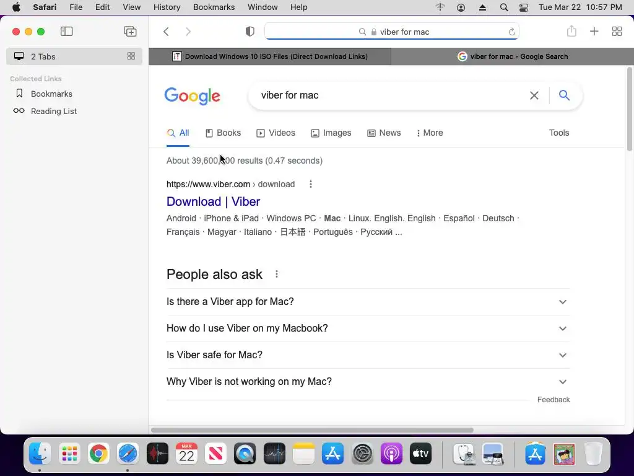Open Voice Memos from the dock
The height and width of the screenshot is (476, 634).
(x=157, y=453)
